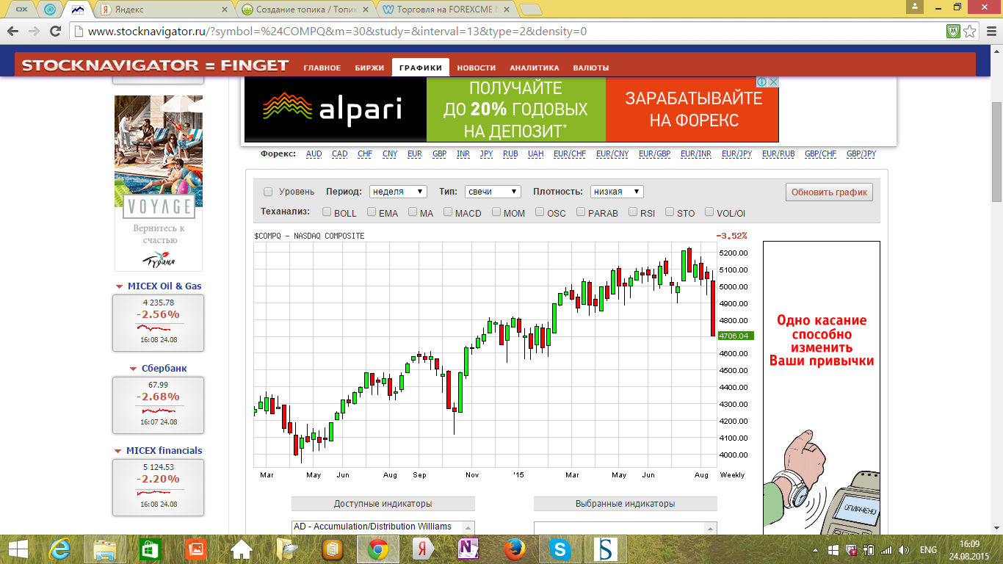Enable the VOL/OI indicator checkbox
1003x564 pixels.
[709, 212]
